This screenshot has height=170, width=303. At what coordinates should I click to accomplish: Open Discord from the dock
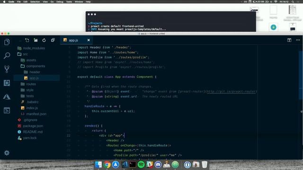tap(158, 165)
